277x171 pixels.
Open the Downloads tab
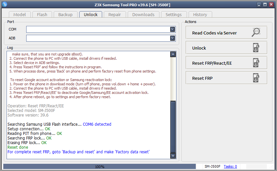[143, 14]
